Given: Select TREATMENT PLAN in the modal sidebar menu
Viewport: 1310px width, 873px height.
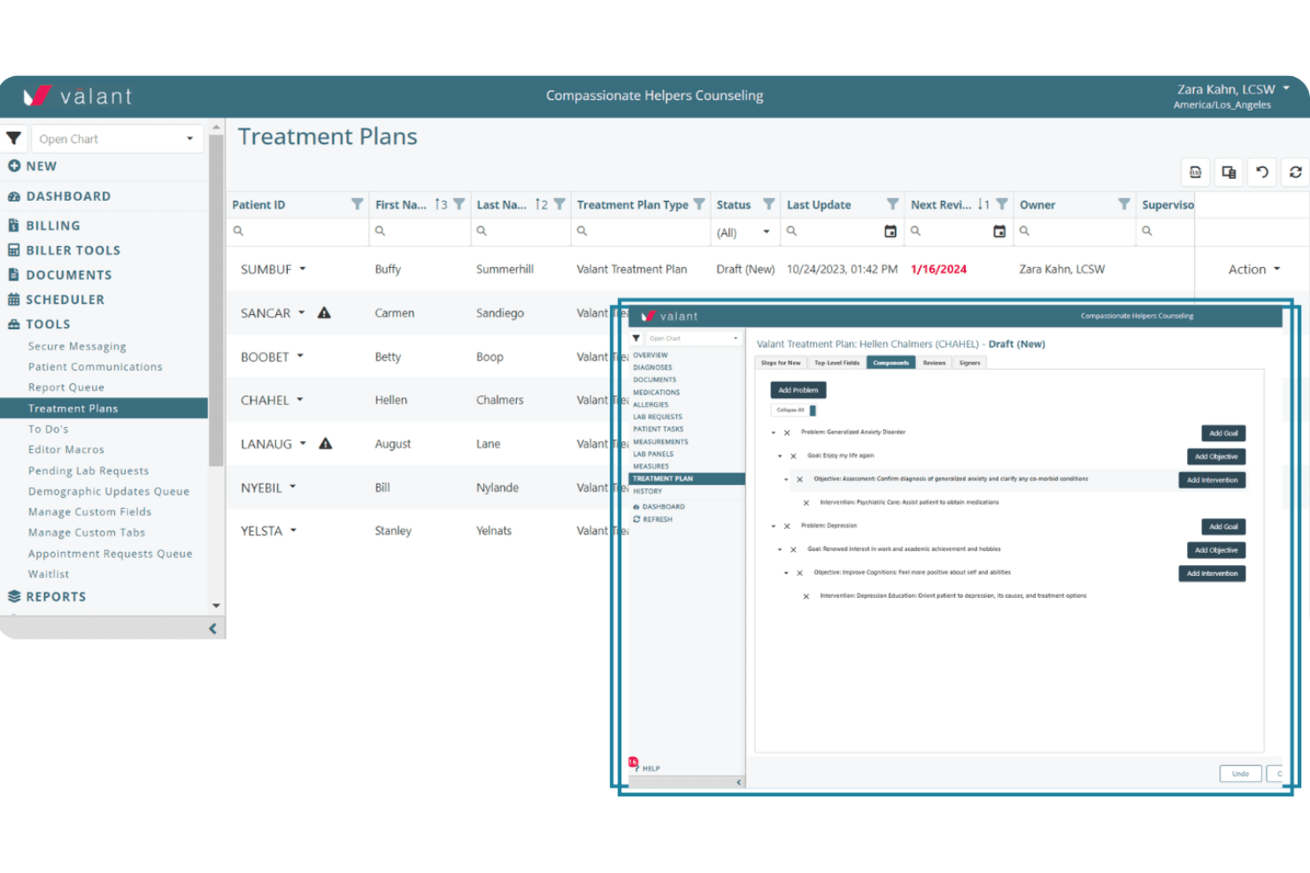Looking at the screenshot, I should click(663, 478).
